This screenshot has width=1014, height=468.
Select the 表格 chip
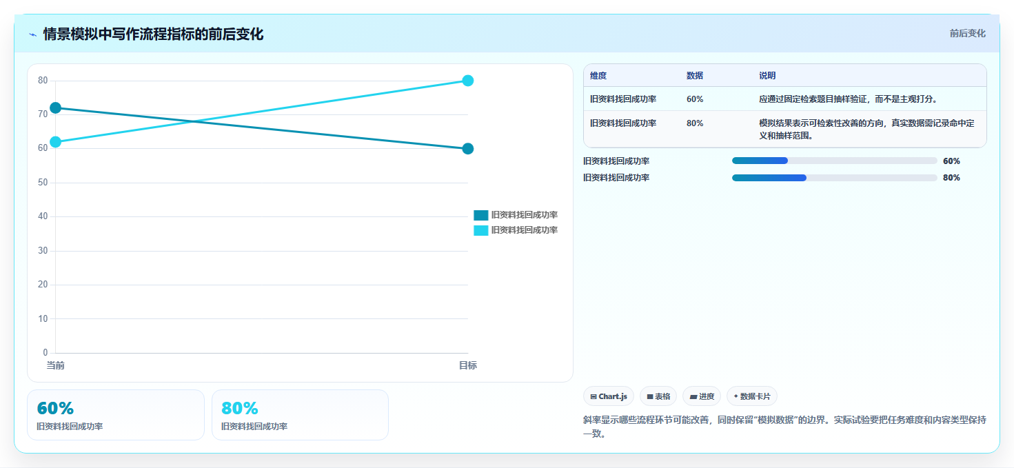(658, 396)
